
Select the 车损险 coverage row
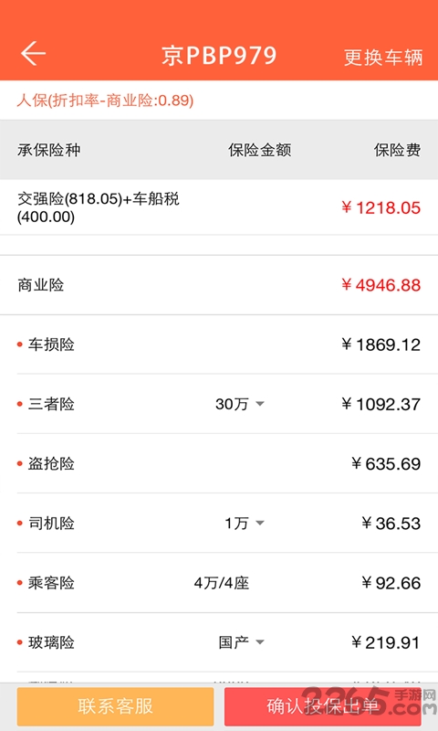coord(219,344)
